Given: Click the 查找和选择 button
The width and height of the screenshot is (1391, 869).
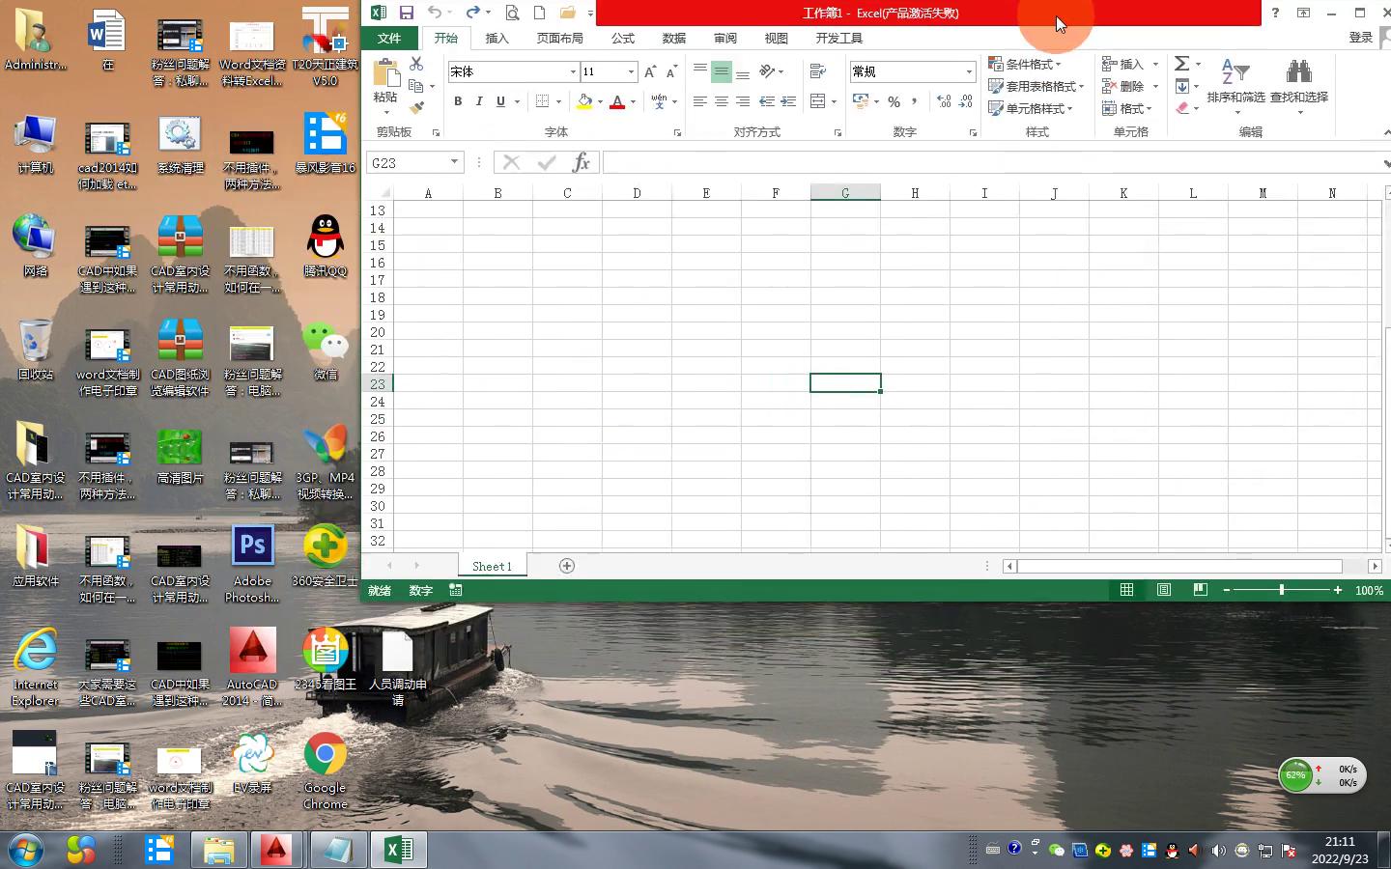Looking at the screenshot, I should 1298,85.
